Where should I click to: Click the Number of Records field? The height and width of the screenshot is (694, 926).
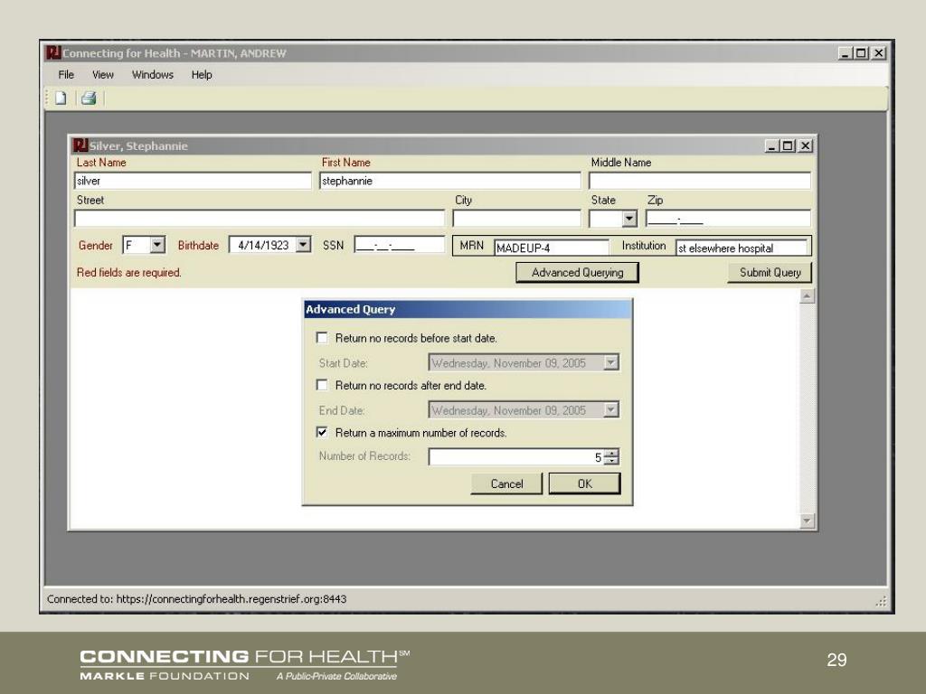(x=516, y=456)
